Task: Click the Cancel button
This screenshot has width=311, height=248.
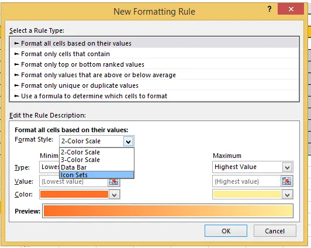Action: [275, 231]
